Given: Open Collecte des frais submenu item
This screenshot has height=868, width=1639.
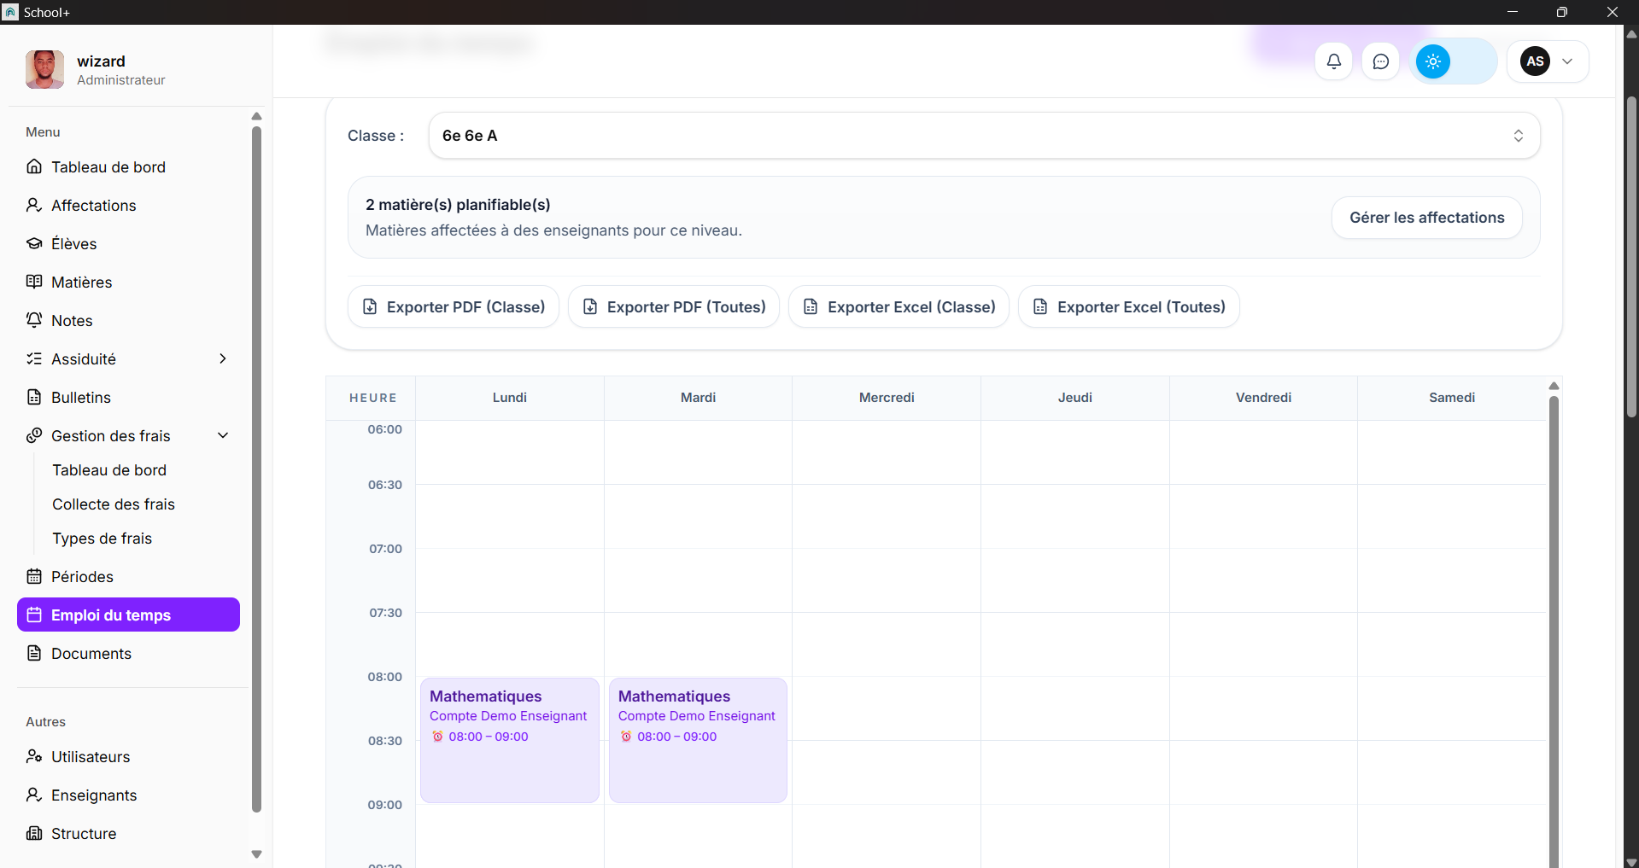Looking at the screenshot, I should coord(114,504).
